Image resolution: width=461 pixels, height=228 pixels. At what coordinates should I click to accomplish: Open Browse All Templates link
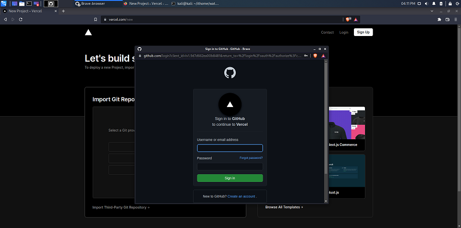(x=284, y=207)
